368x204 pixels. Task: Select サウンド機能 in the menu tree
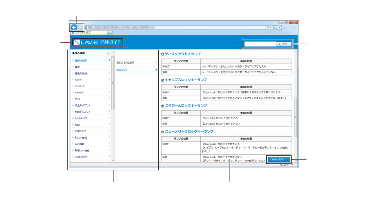point(81,138)
